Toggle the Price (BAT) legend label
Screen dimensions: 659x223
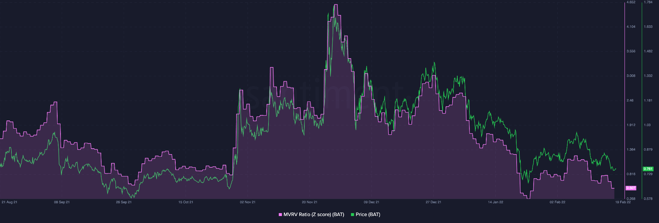click(368, 215)
